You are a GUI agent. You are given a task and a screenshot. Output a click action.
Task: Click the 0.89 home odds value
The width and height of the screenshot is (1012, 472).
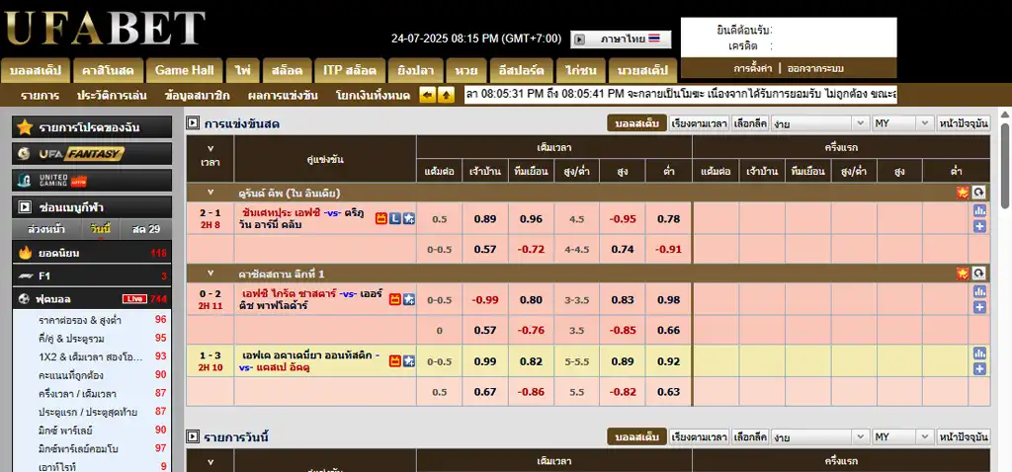485,219
